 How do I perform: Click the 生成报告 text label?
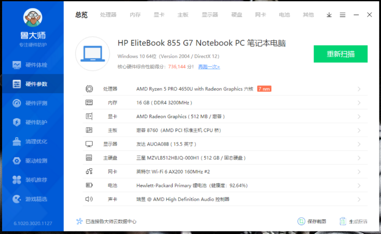point(358,221)
